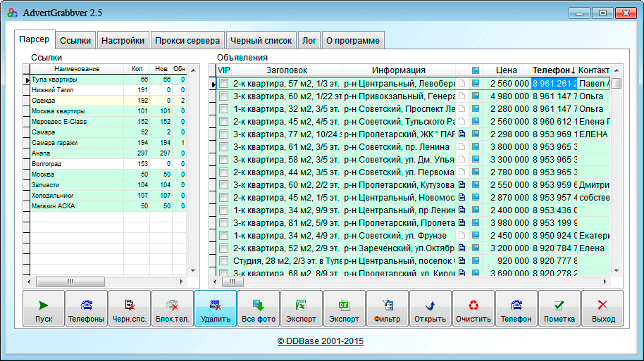Screen dimensions: 644x361
Task: Open photo icon for 4 980 000 listing
Action: [476, 96]
